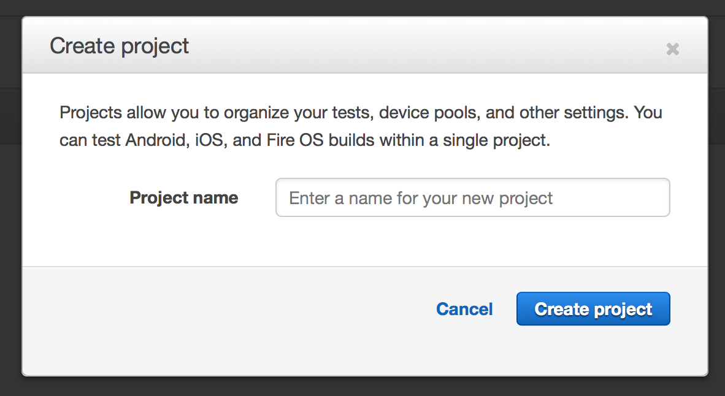Click the Create project dialog title
Image resolution: width=725 pixels, height=396 pixels.
coord(120,46)
